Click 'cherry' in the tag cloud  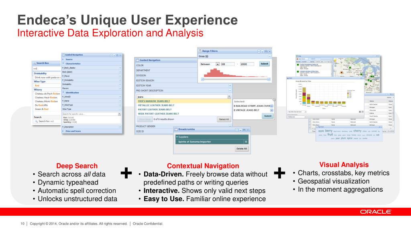[x=357, y=131]
